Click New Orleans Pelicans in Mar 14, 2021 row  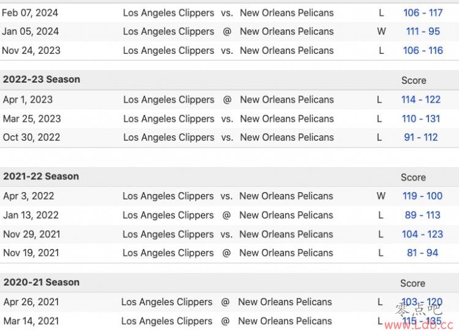click(285, 321)
